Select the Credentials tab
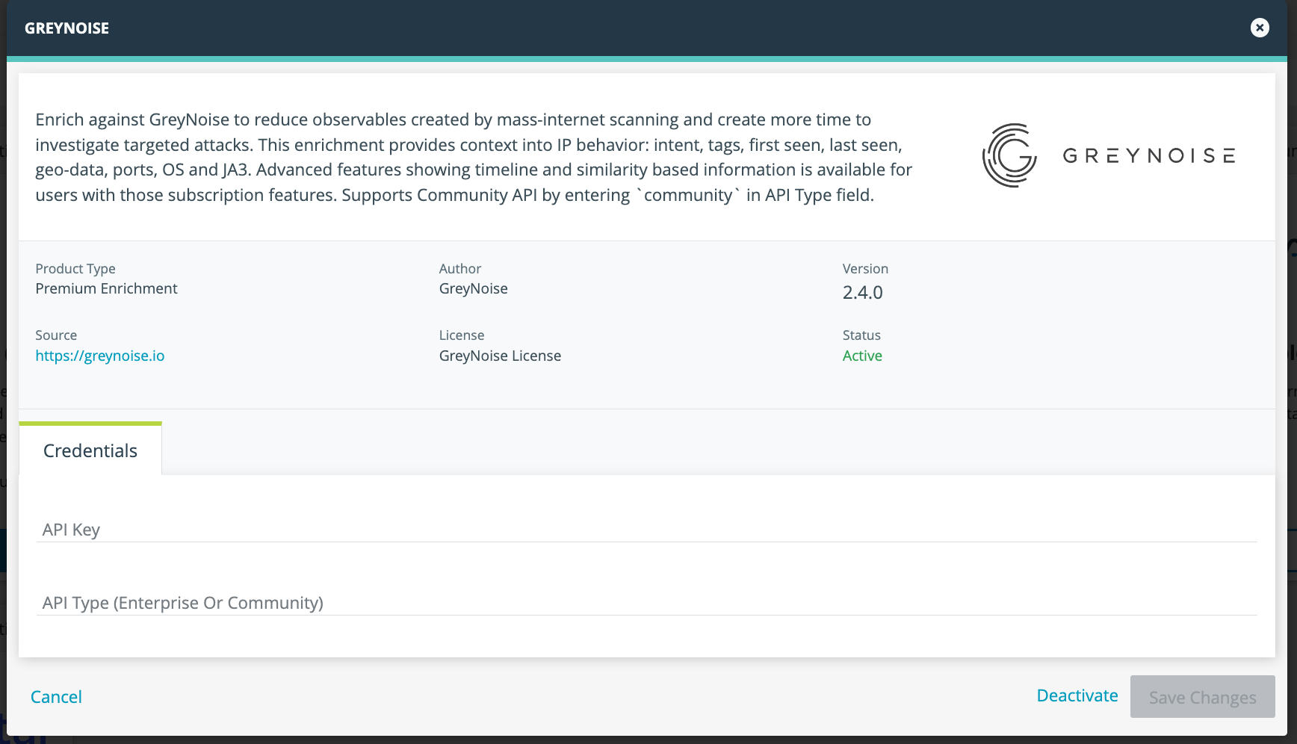This screenshot has width=1297, height=744. (90, 450)
